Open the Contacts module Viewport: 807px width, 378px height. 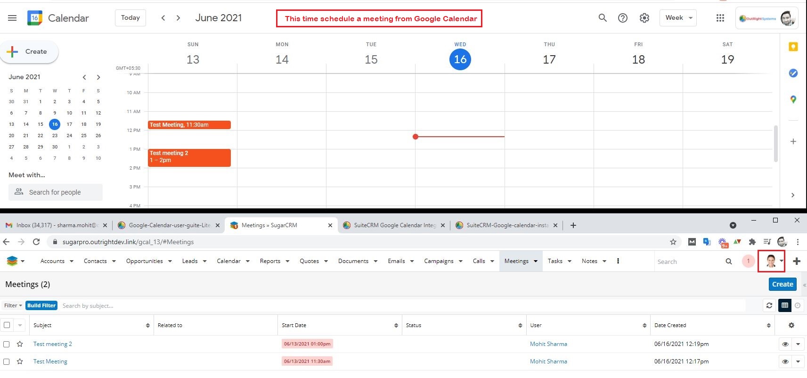click(x=95, y=261)
